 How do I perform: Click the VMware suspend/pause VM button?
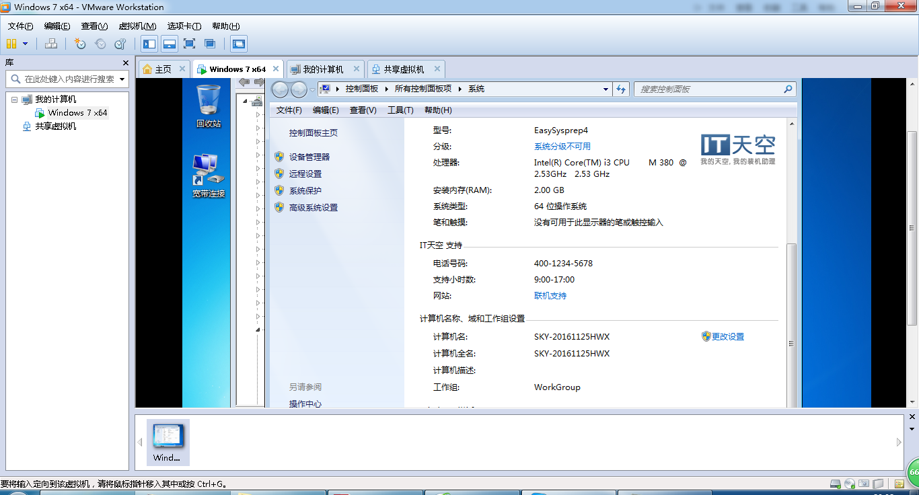tap(11, 44)
